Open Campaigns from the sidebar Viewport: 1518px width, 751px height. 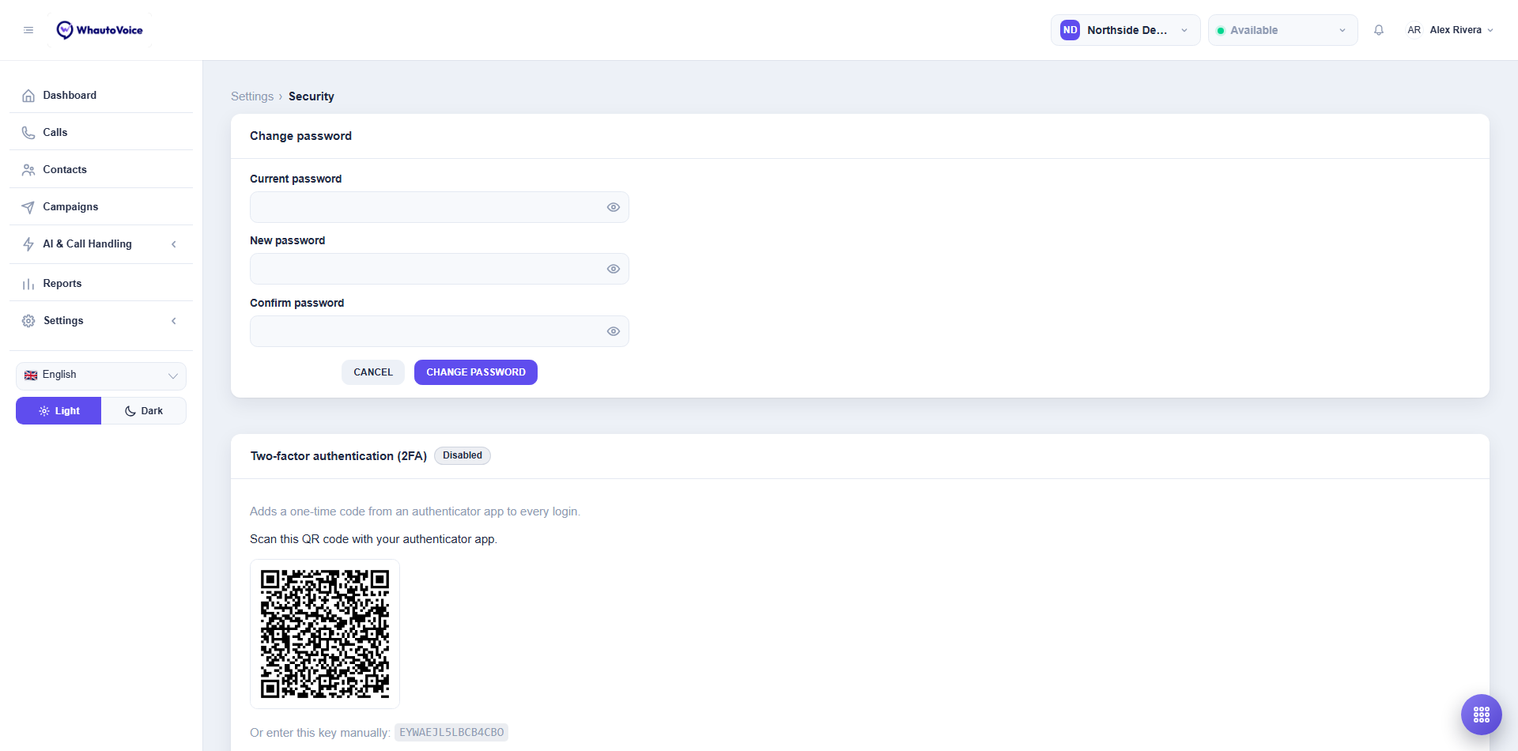[101, 206]
